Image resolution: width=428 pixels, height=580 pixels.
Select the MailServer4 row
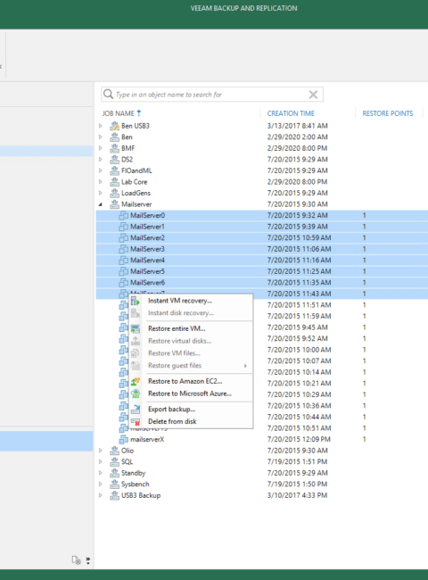pyautogui.click(x=262, y=260)
